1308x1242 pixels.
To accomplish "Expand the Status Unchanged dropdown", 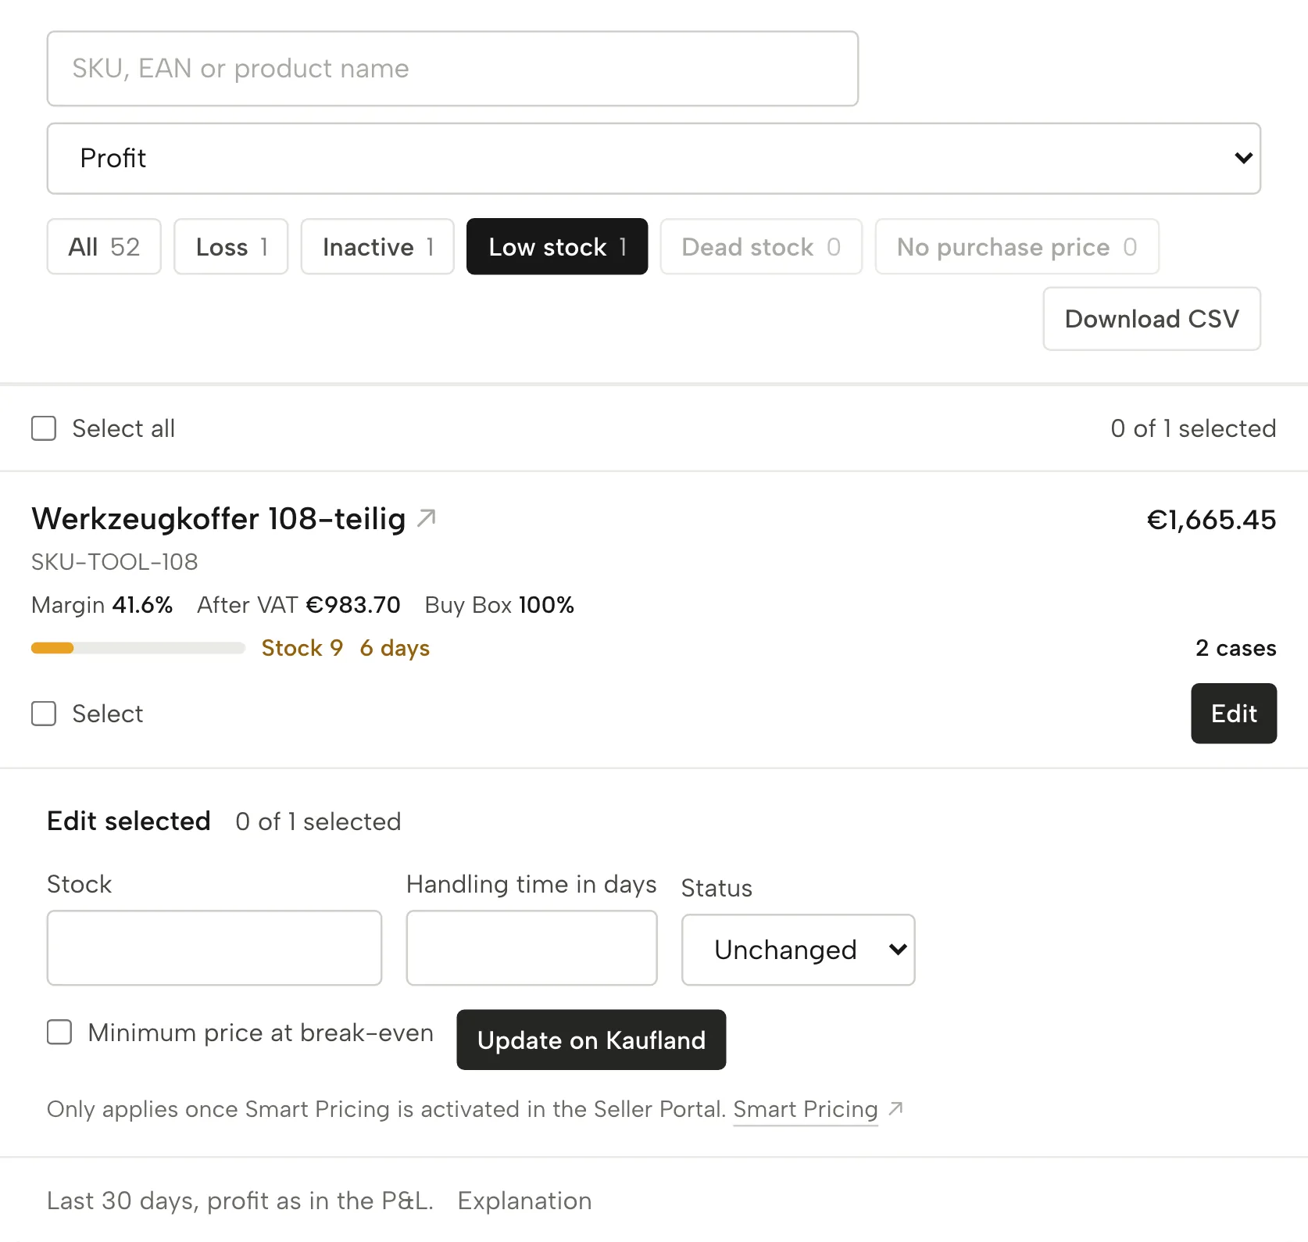I will click(798, 950).
